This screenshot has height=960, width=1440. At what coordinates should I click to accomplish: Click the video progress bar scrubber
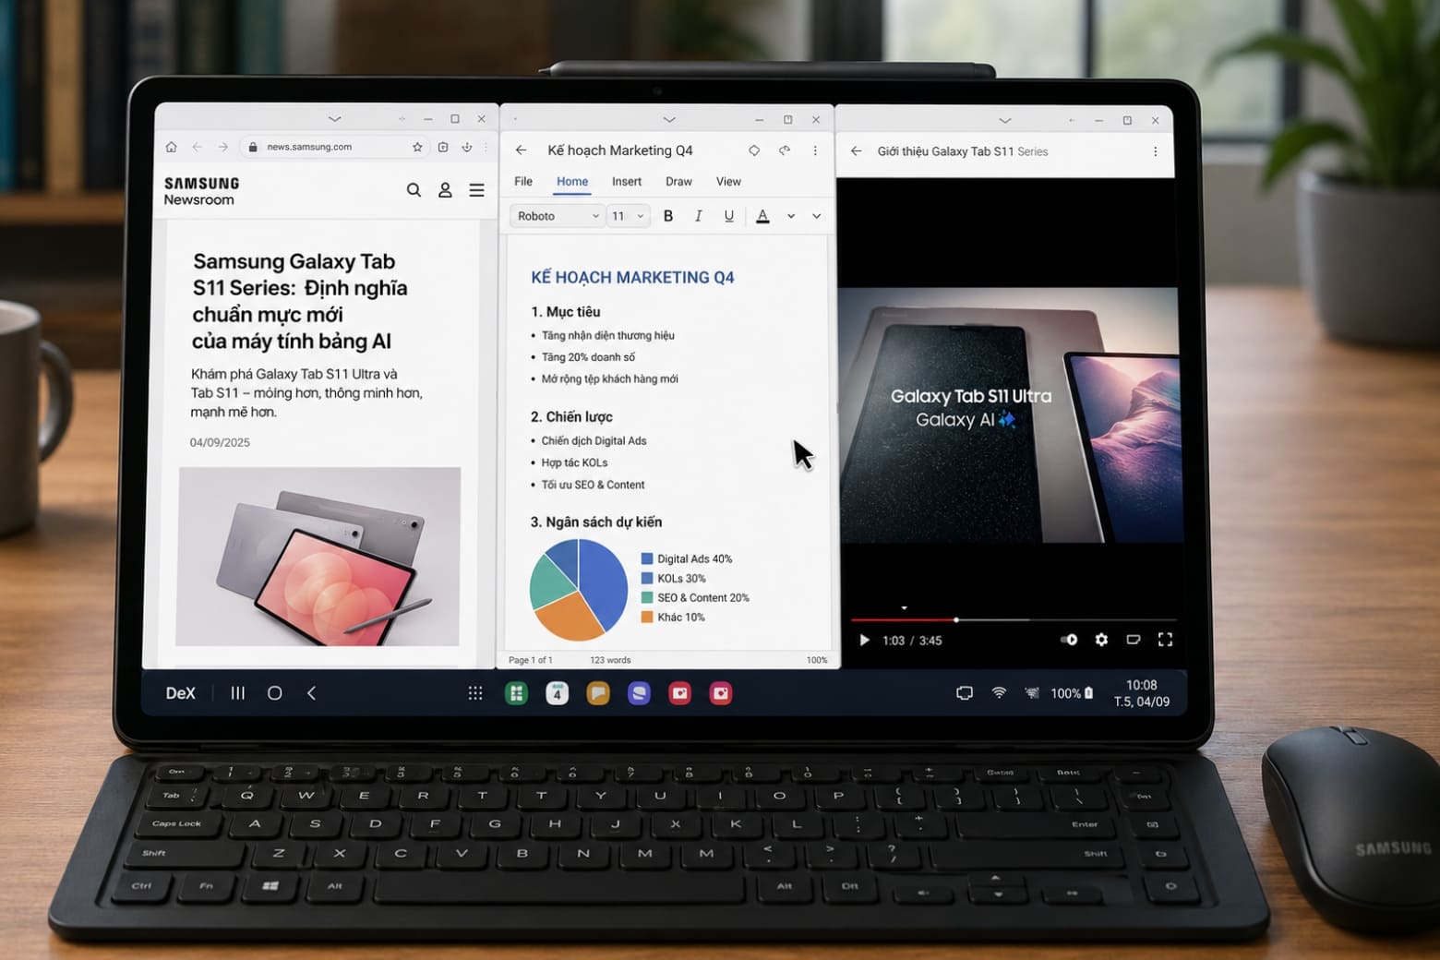(x=956, y=619)
